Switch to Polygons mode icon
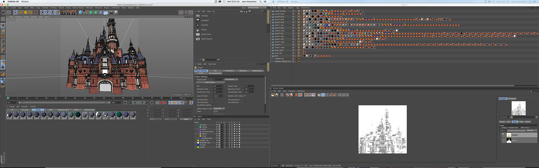This screenshot has height=168, width=539. 3,51
